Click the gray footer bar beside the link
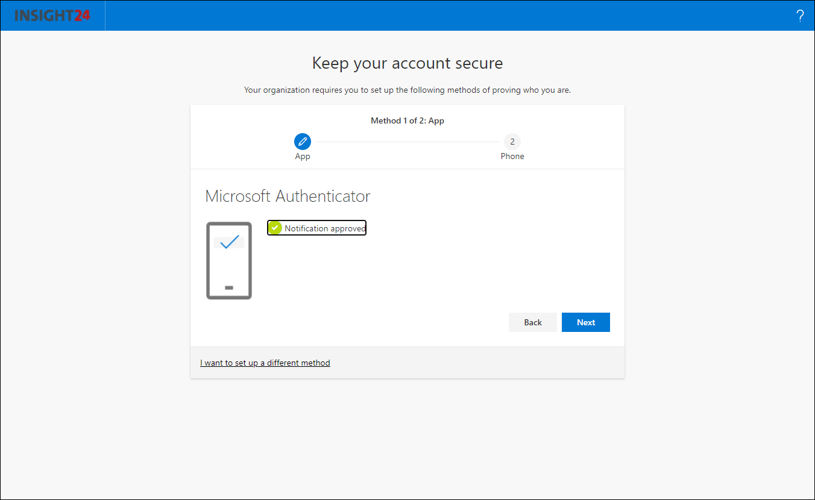This screenshot has height=500, width=815. tap(476, 363)
